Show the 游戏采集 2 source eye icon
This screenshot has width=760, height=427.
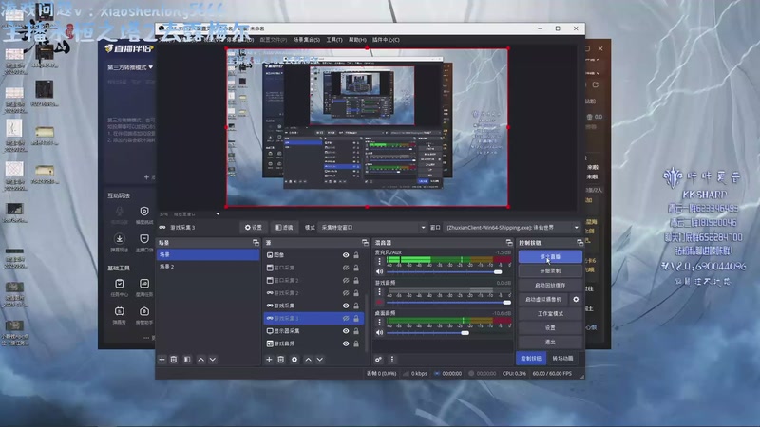[x=346, y=293]
